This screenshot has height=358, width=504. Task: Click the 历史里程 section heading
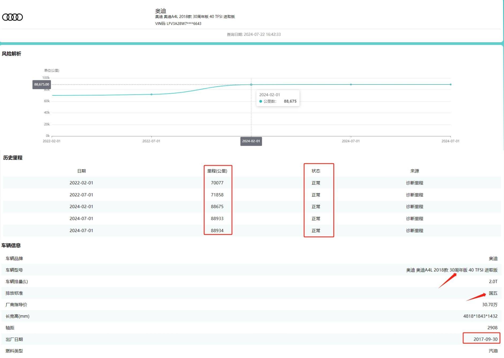point(13,158)
